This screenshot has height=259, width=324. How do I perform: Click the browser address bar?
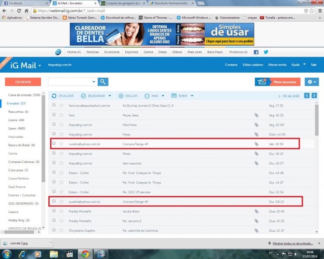(x=167, y=11)
